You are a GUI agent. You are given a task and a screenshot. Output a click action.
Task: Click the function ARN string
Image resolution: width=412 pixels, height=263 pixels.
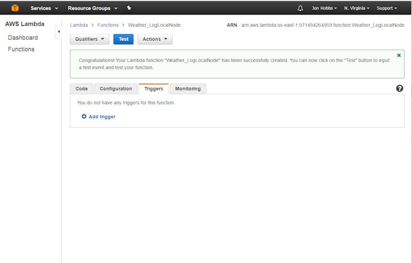tap(323, 25)
